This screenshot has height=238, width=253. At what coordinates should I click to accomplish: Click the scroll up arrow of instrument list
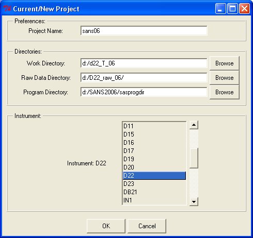point(194,125)
